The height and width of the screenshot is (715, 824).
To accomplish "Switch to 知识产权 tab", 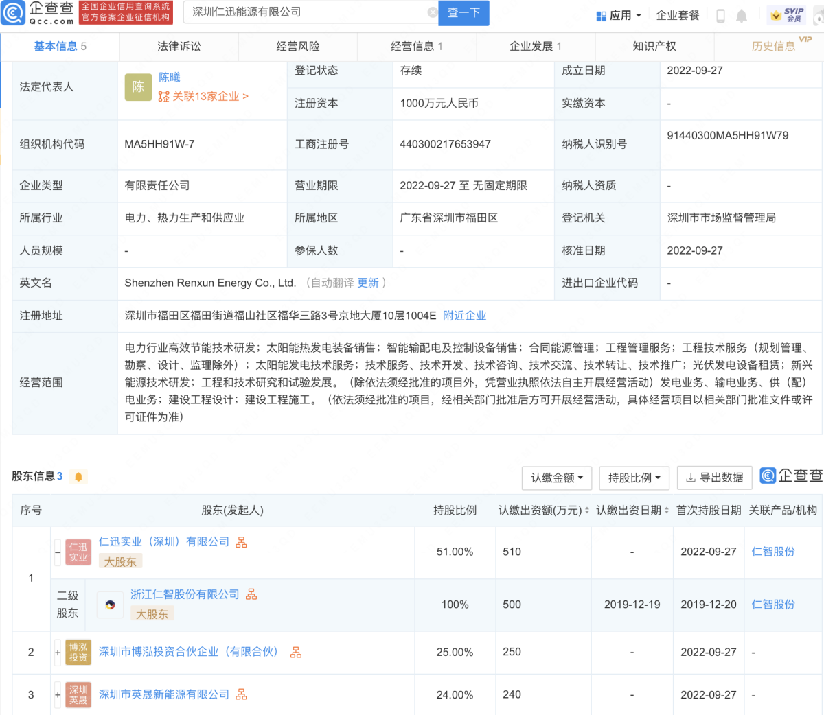I will [654, 46].
